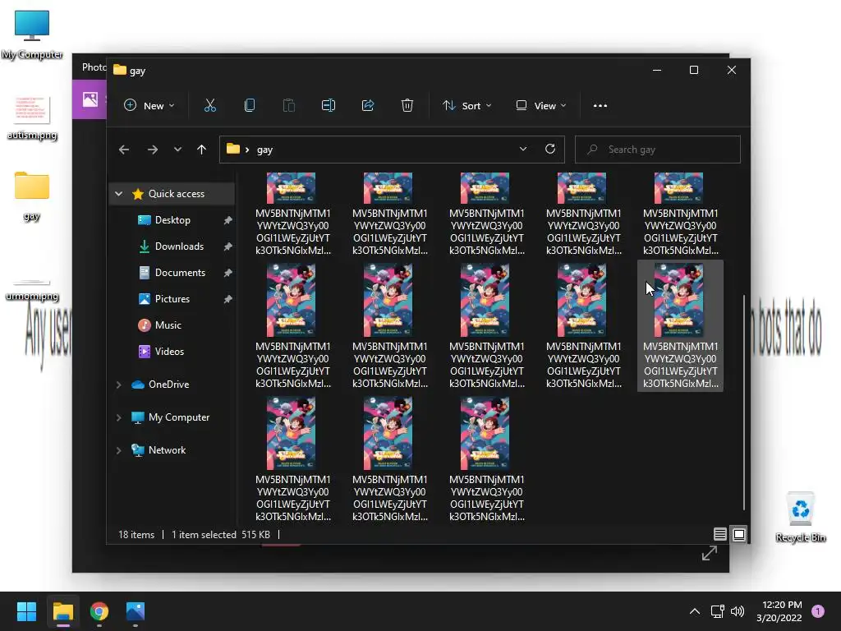
Task: Select the gay folder on desktop
Action: (x=32, y=196)
